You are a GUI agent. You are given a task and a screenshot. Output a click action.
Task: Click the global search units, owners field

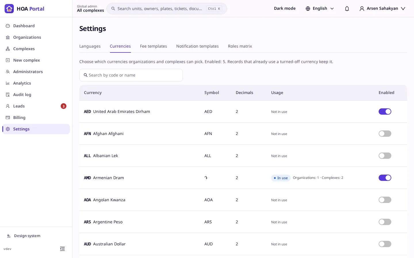pyautogui.click(x=167, y=9)
